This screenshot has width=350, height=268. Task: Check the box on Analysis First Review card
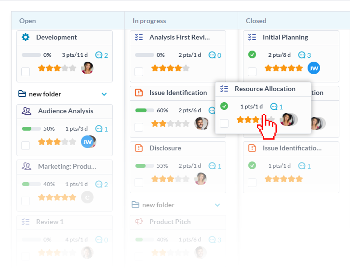(x=139, y=72)
